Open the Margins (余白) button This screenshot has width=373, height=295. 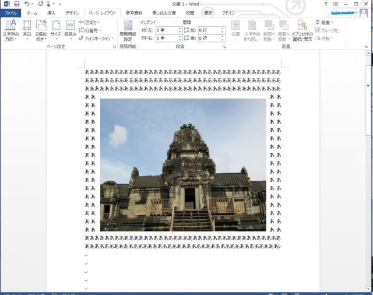tap(27, 30)
